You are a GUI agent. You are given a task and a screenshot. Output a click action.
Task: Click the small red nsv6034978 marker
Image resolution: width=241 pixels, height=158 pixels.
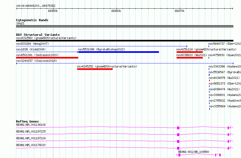tap(209, 80)
